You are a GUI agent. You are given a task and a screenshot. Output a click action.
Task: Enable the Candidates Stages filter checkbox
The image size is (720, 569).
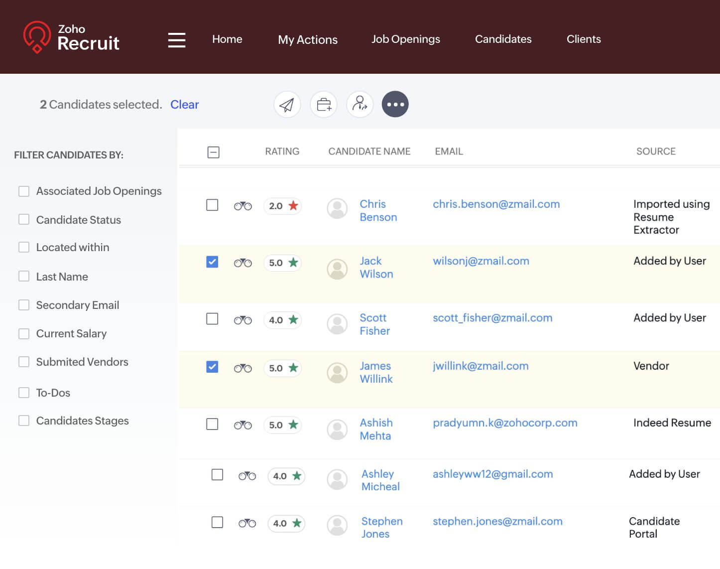pos(24,421)
